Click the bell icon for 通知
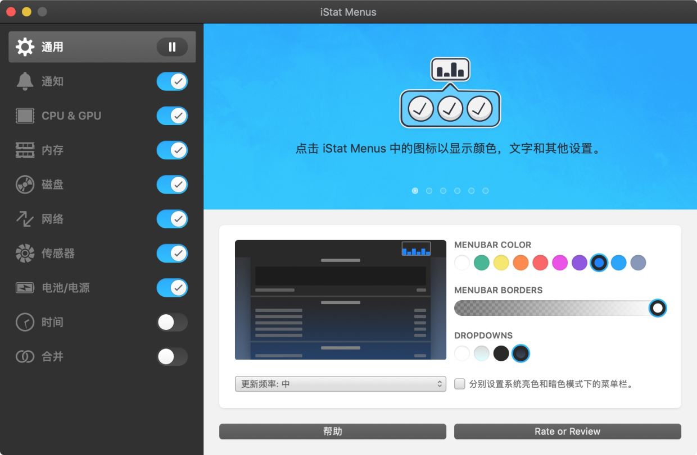This screenshot has height=455, width=697. coord(25,81)
